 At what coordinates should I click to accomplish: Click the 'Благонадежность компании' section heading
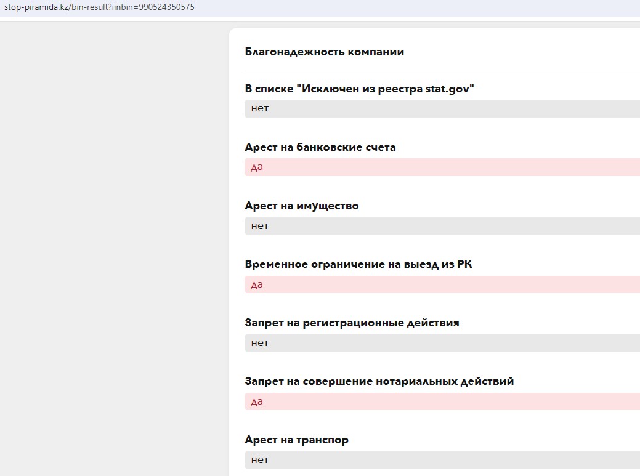pyautogui.click(x=324, y=52)
